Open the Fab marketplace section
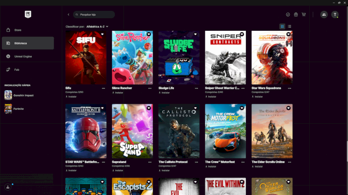The image size is (348, 195). 28,69
